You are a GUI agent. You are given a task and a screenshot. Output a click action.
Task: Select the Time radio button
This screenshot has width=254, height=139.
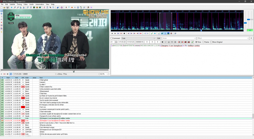click(x=196, y=42)
